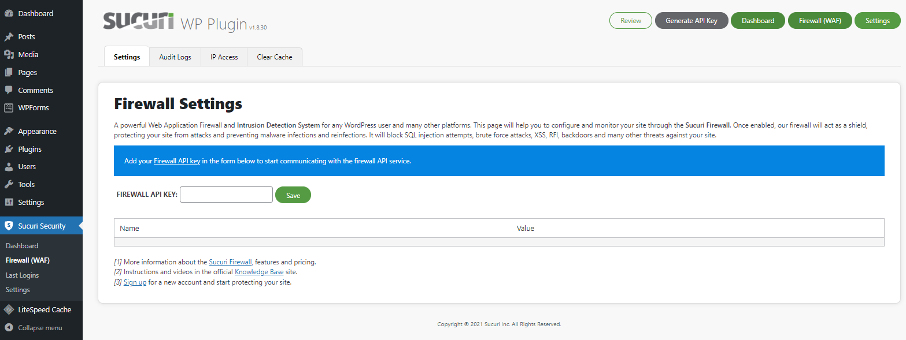The height and width of the screenshot is (340, 906).
Task: Switch to the Audit Logs tab
Action: pos(175,57)
